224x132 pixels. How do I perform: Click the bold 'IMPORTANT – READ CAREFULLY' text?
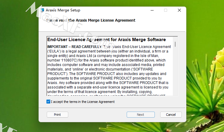click(x=74, y=47)
